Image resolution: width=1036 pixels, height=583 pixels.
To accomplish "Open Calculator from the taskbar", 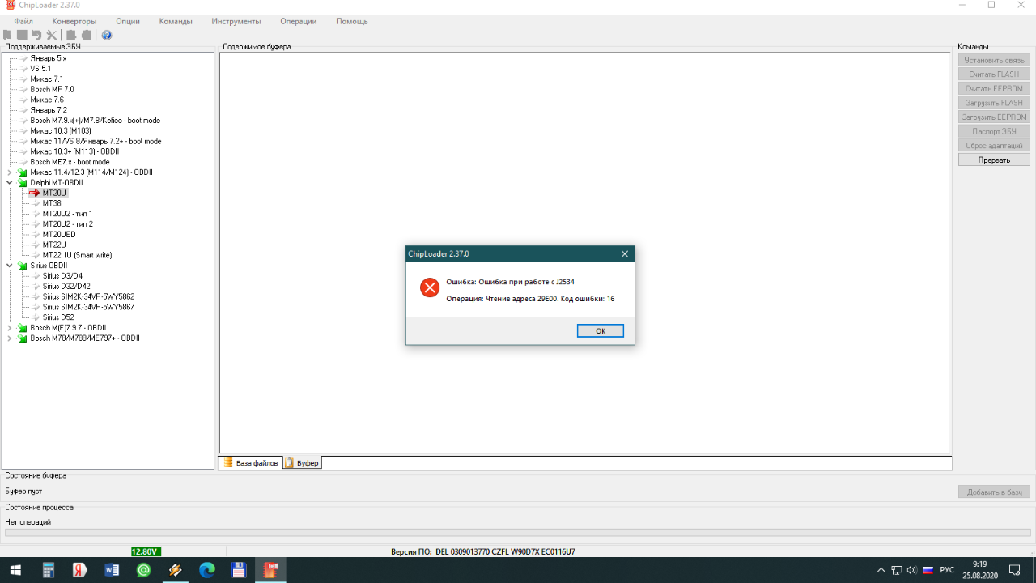I will pyautogui.click(x=49, y=570).
